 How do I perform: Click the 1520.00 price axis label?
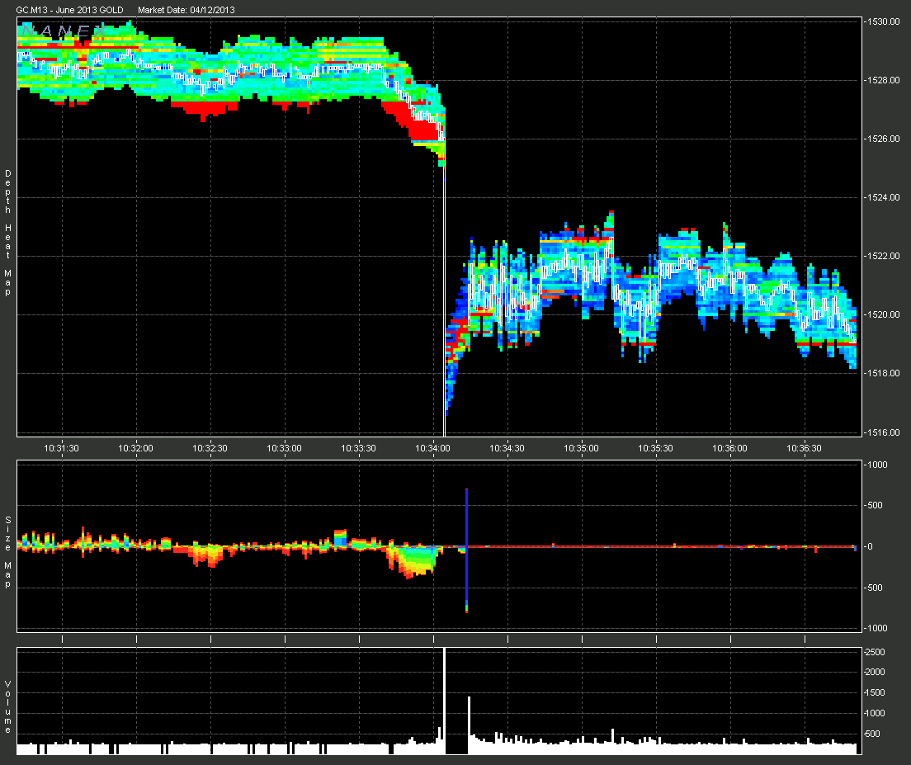(883, 314)
